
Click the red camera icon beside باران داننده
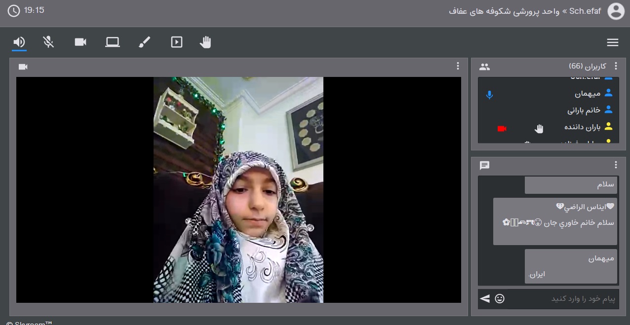[502, 129]
